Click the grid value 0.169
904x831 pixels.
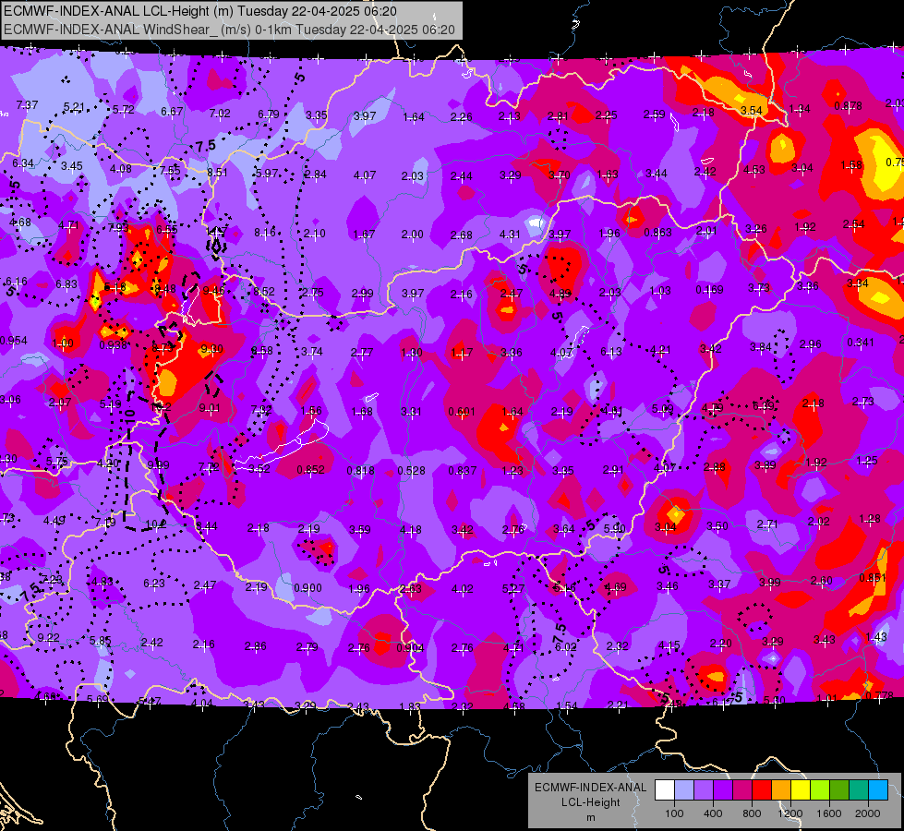click(x=709, y=290)
